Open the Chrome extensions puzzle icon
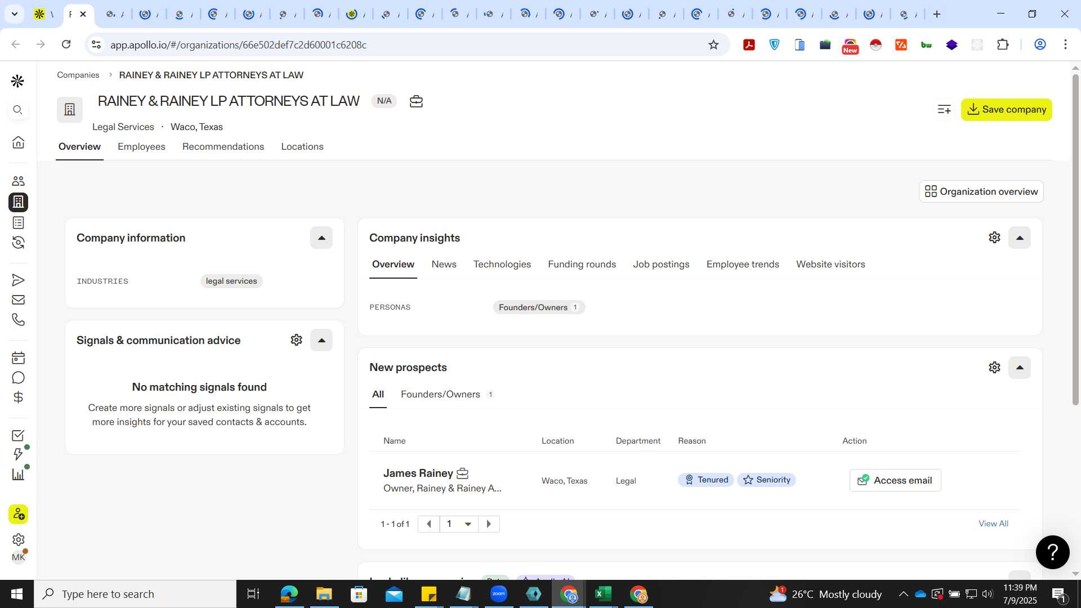Viewport: 1081px width, 608px height. coord(1002,44)
